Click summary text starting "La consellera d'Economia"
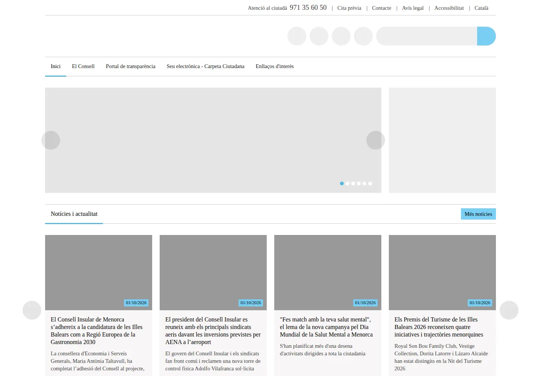Viewport: 541px width, 376px height. (97, 361)
